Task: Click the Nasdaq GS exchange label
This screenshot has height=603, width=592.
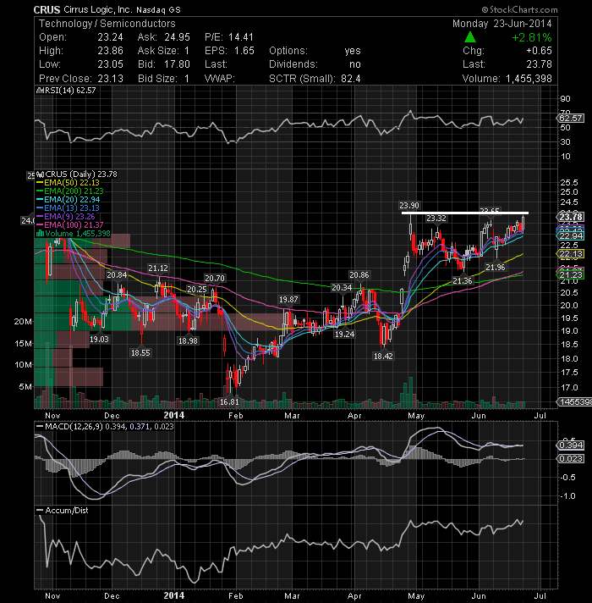Action: coord(158,10)
